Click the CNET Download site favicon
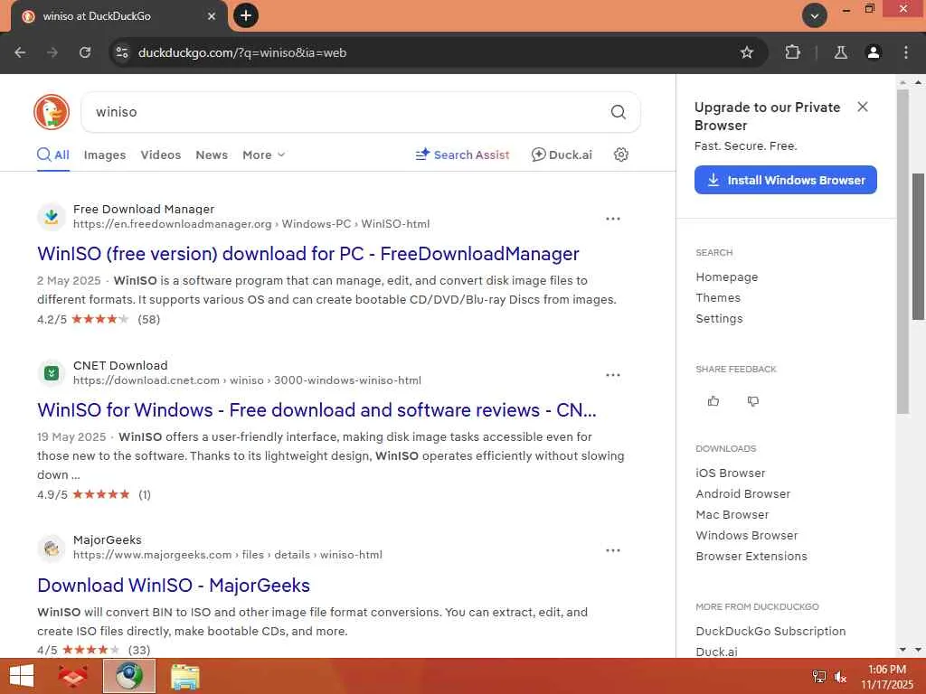This screenshot has height=694, width=926. point(52,373)
